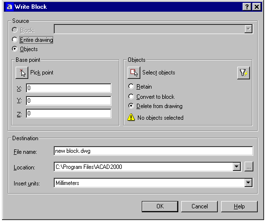
Task: Click the X base point field
Action: pos(69,88)
